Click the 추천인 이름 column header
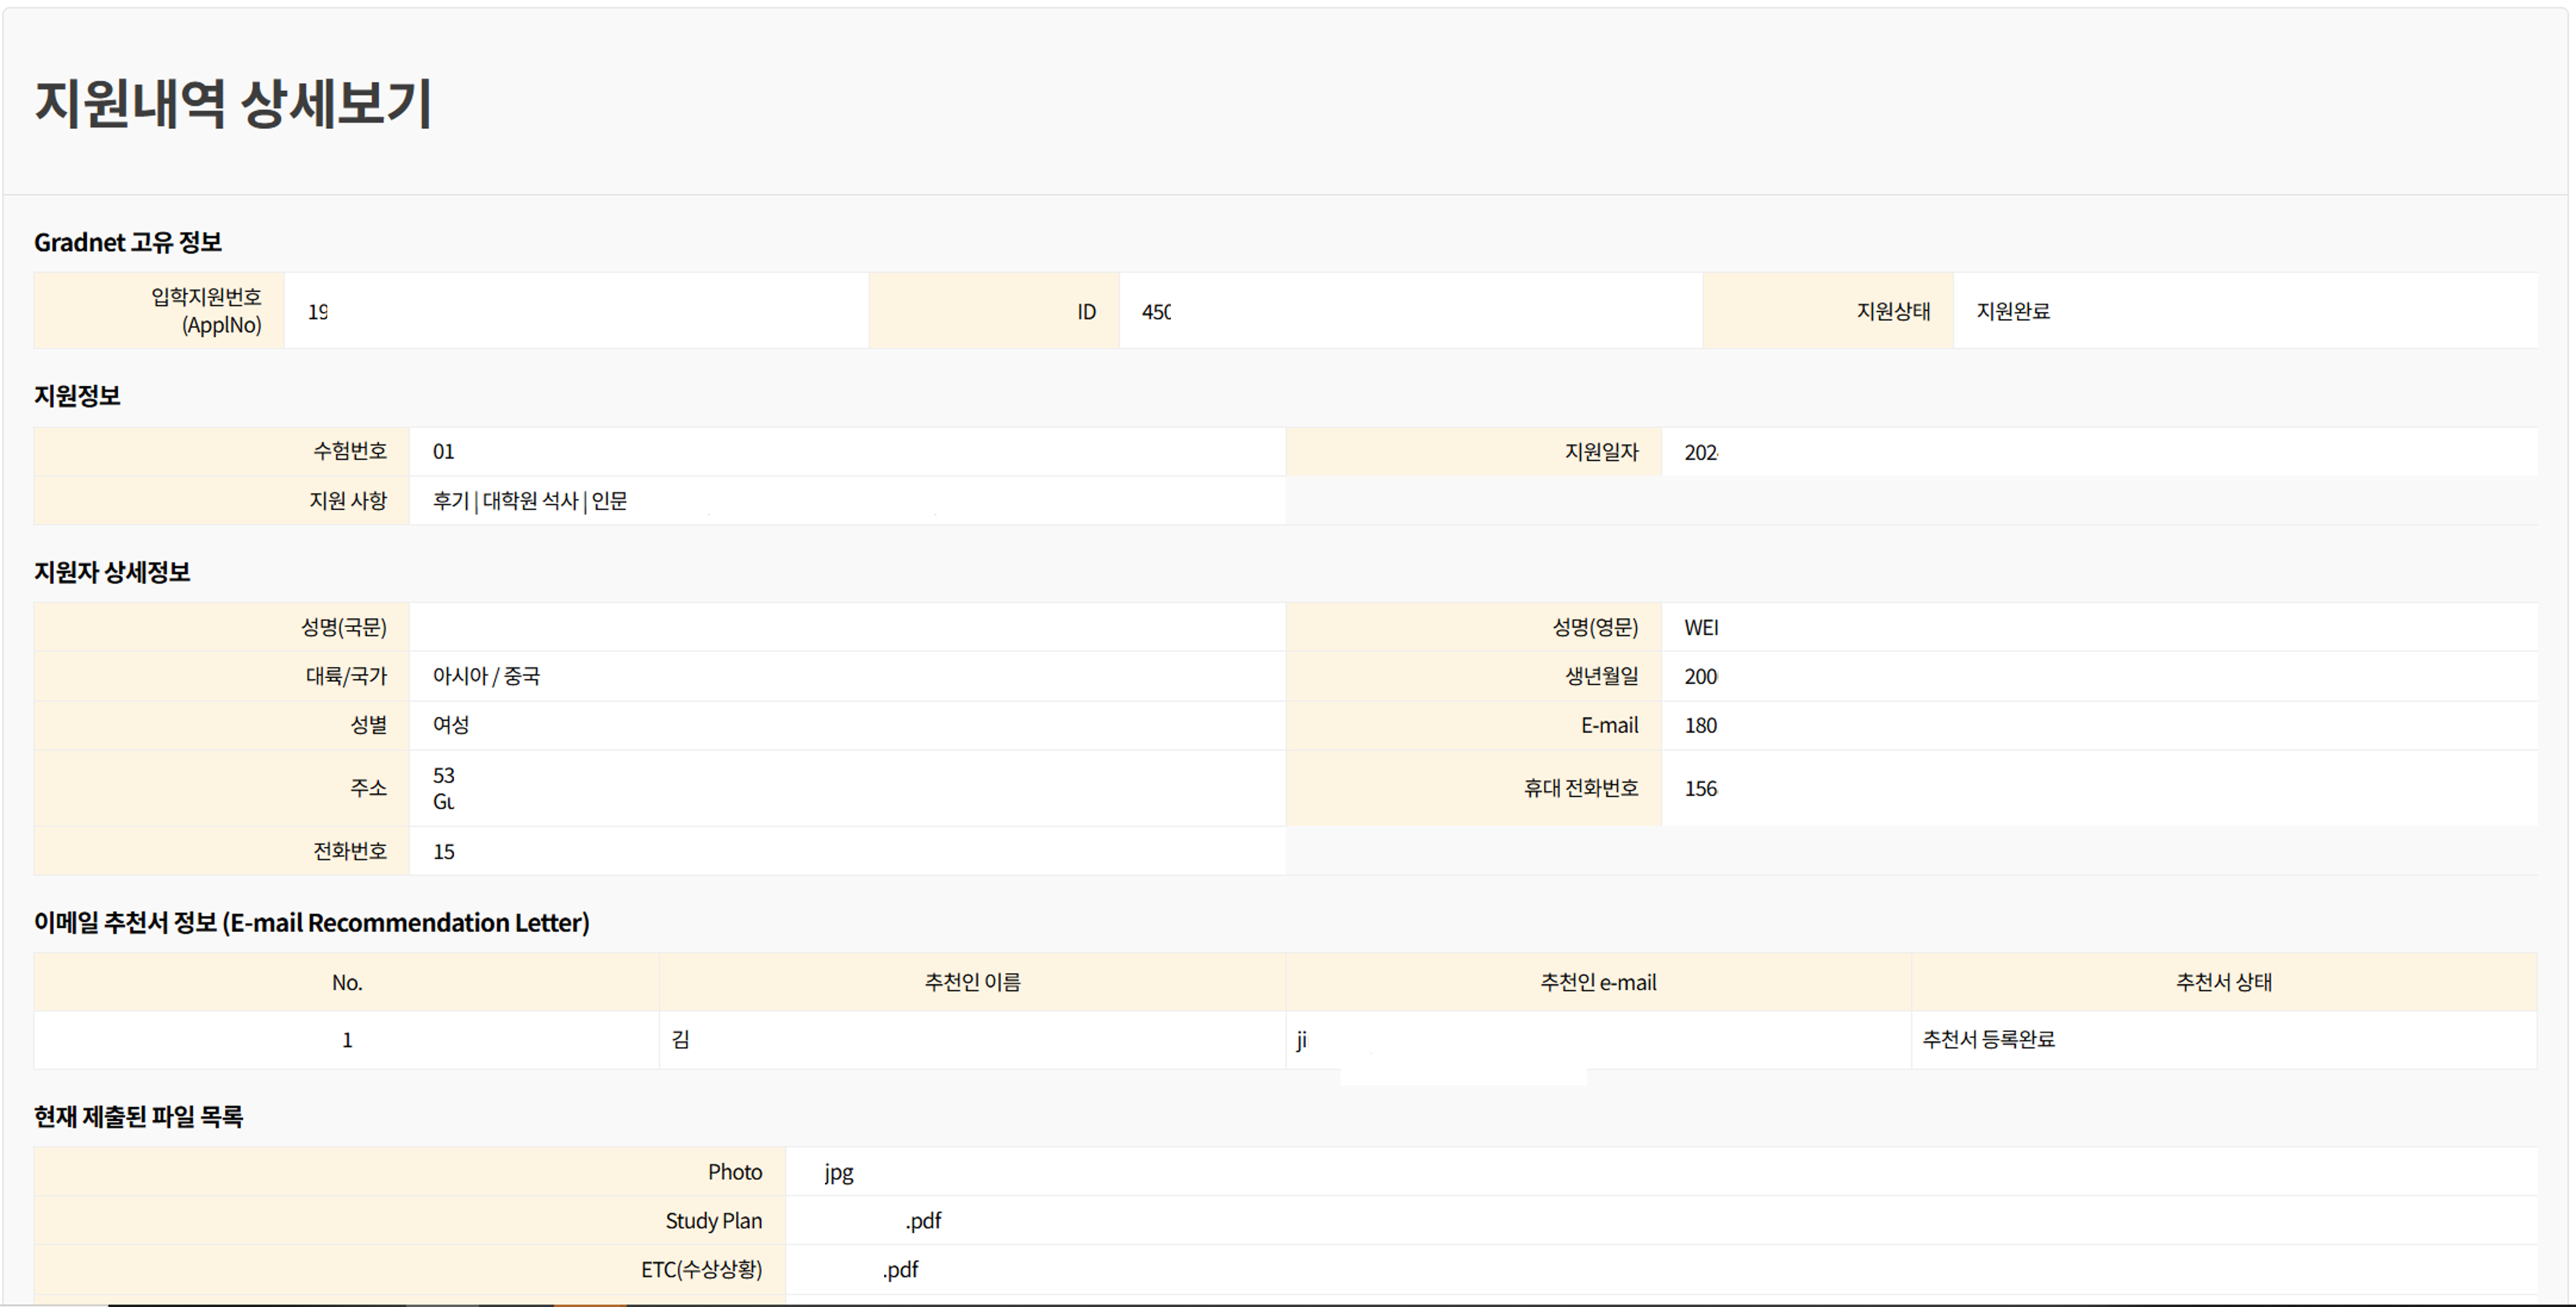The height and width of the screenshot is (1307, 2576). 972,982
